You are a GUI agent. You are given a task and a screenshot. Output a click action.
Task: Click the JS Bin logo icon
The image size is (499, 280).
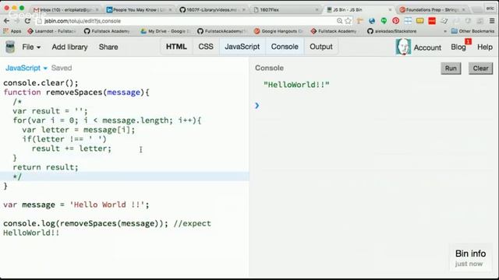[x=10, y=47]
